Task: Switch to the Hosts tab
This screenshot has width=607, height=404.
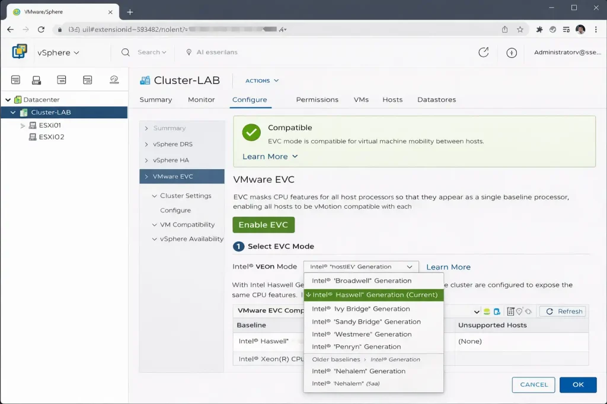Action: pyautogui.click(x=392, y=99)
